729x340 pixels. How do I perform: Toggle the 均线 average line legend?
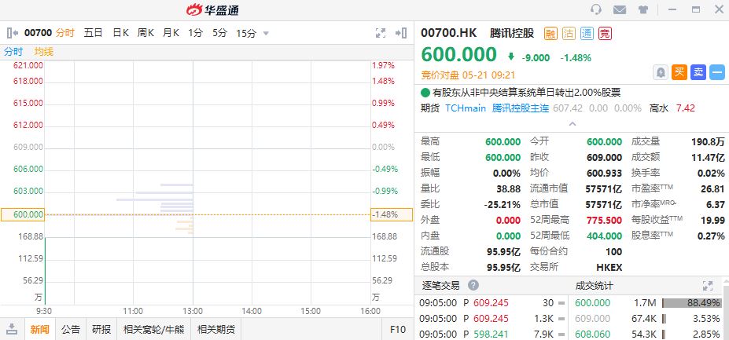(44, 52)
